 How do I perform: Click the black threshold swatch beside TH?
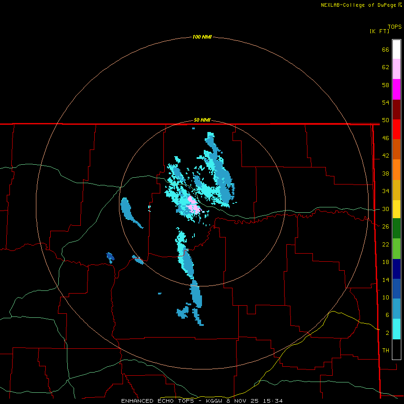click(396, 349)
